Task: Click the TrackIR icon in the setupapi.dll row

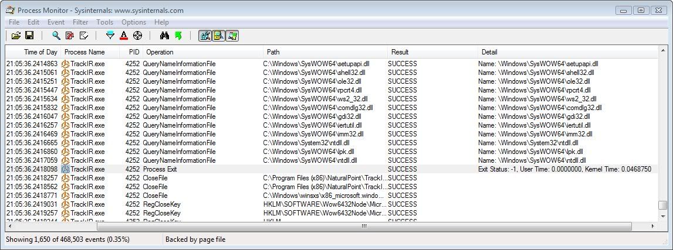Action: pyautogui.click(x=65, y=64)
